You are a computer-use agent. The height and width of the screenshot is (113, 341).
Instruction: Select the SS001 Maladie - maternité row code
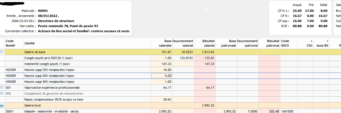(10, 111)
